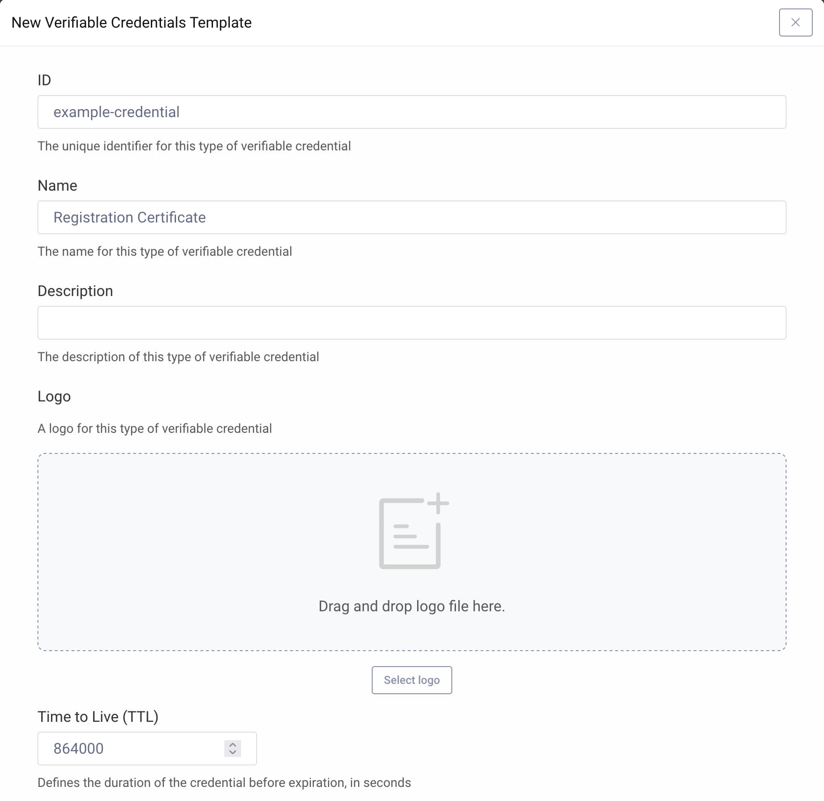824x801 pixels.
Task: Close the New Verifiable Credentials Template dialog
Action: [x=795, y=22]
